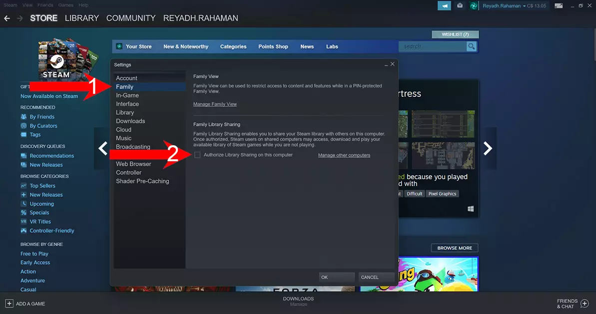This screenshot has width=596, height=314.
Task: Open the inbox envelope icon
Action: click(460, 6)
